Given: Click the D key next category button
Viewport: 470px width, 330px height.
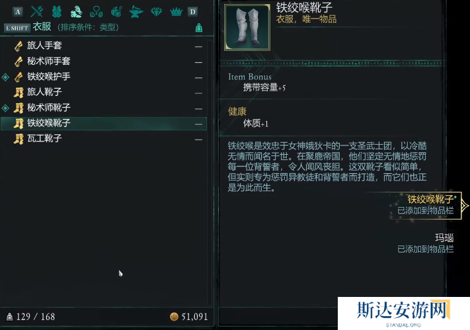Looking at the screenshot, I should click(193, 12).
